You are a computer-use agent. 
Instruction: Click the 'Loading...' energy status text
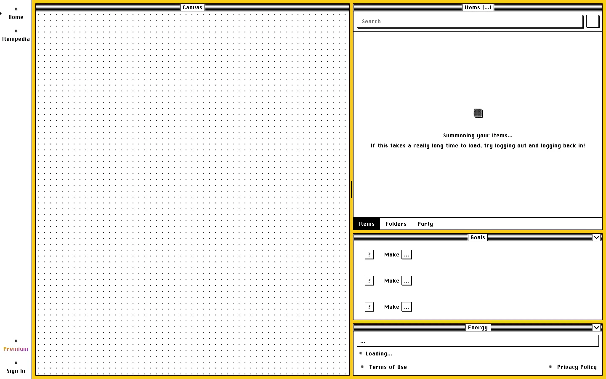pyautogui.click(x=379, y=354)
